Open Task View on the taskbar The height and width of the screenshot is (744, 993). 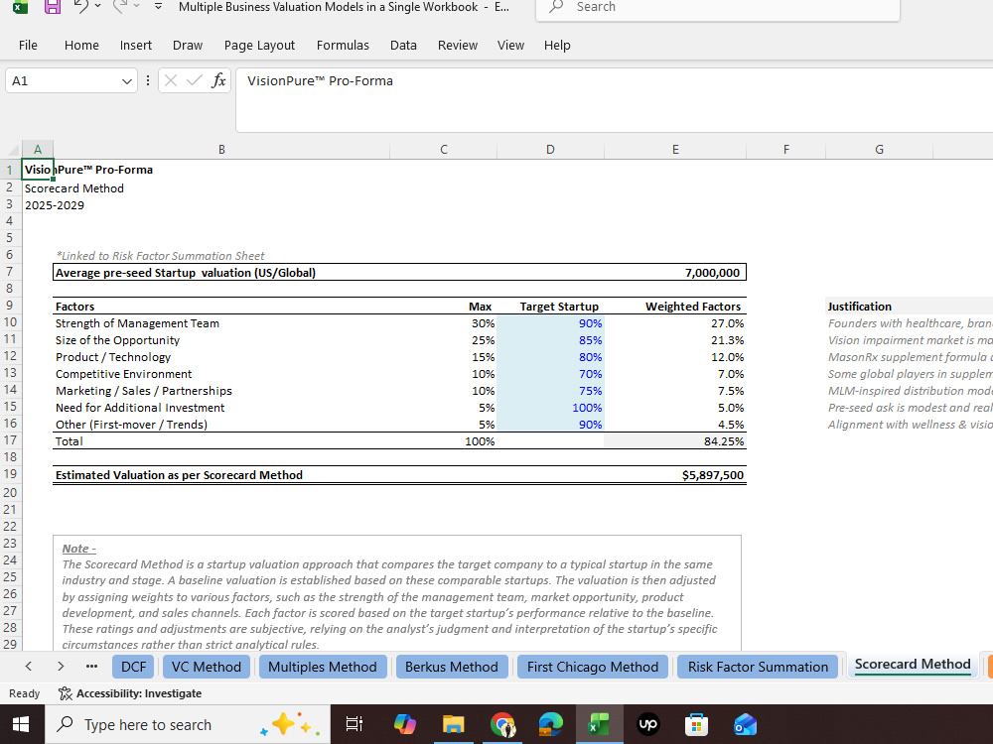[355, 724]
